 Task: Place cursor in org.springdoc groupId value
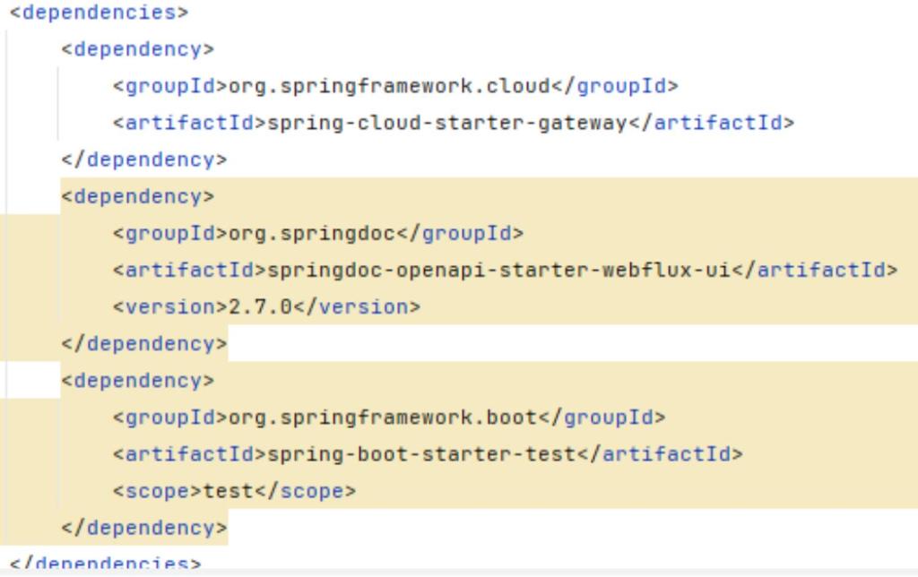tap(311, 234)
